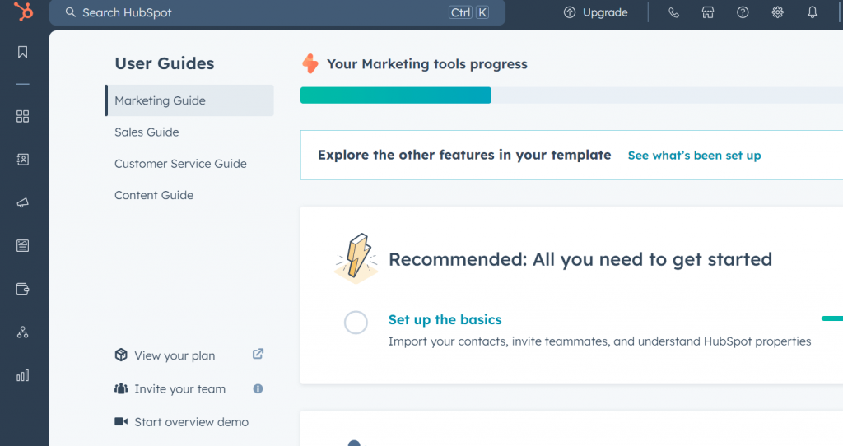Open the Bookmarks sidebar icon

(22, 52)
